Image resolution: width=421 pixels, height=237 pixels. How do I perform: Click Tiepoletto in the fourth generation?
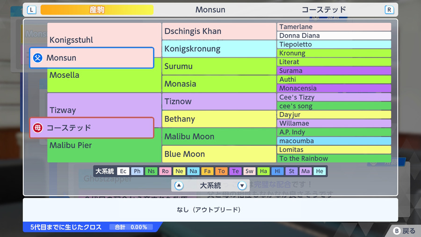tap(334, 44)
